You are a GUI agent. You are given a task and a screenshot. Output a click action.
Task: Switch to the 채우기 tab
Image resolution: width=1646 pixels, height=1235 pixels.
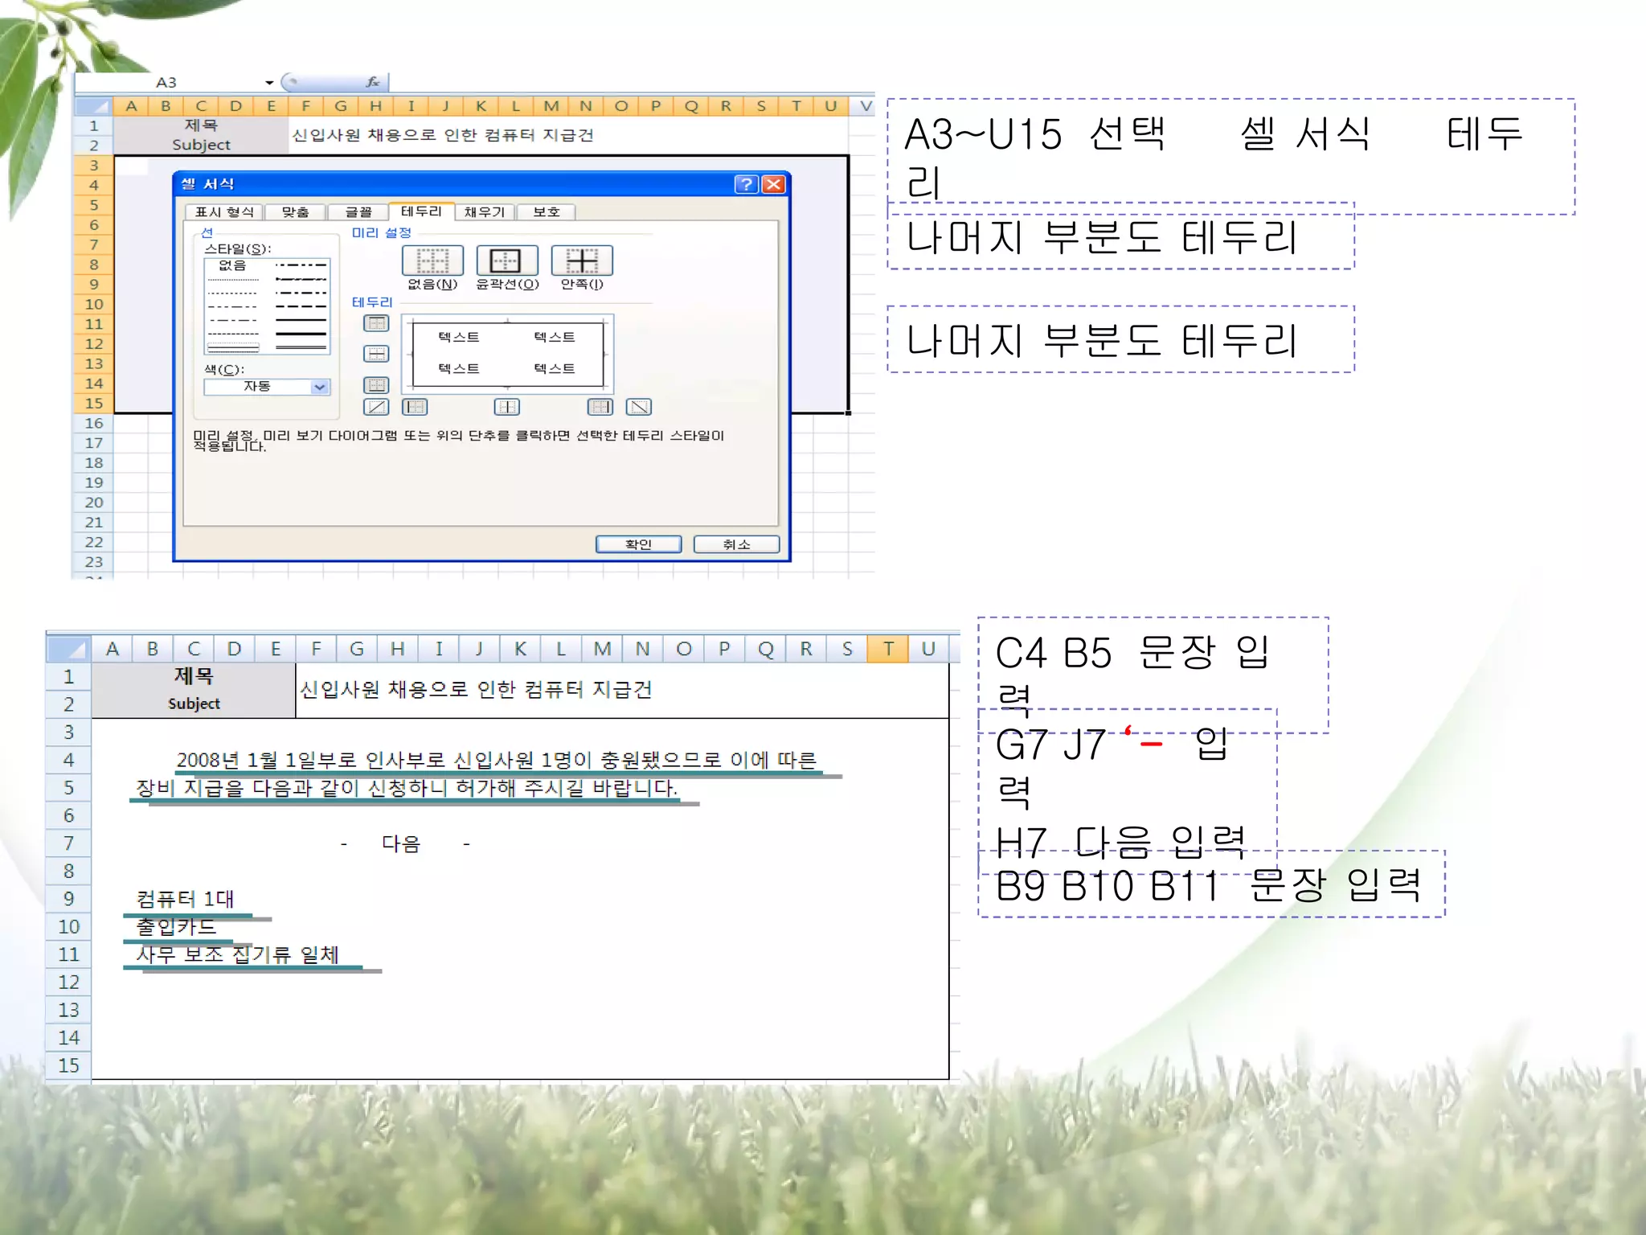pos(485,212)
